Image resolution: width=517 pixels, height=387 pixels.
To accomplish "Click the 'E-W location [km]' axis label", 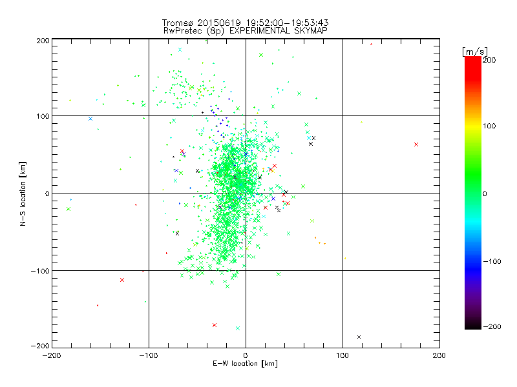I will click(245, 364).
